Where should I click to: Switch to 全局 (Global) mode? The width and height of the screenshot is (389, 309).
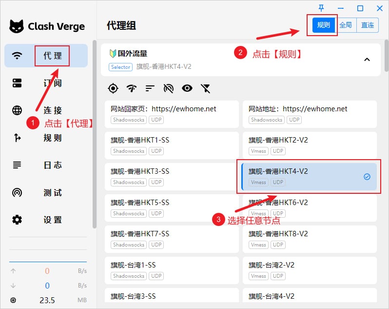346,25
